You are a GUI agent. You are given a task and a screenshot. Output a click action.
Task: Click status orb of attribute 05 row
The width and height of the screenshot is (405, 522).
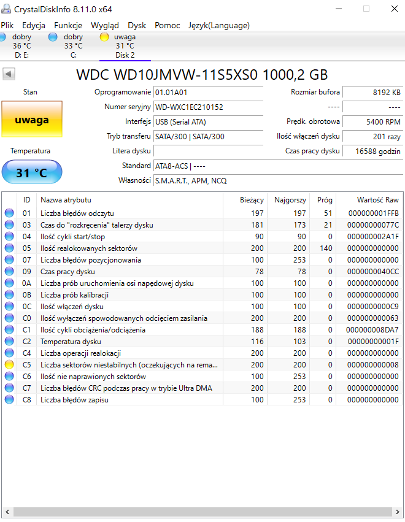(9, 248)
